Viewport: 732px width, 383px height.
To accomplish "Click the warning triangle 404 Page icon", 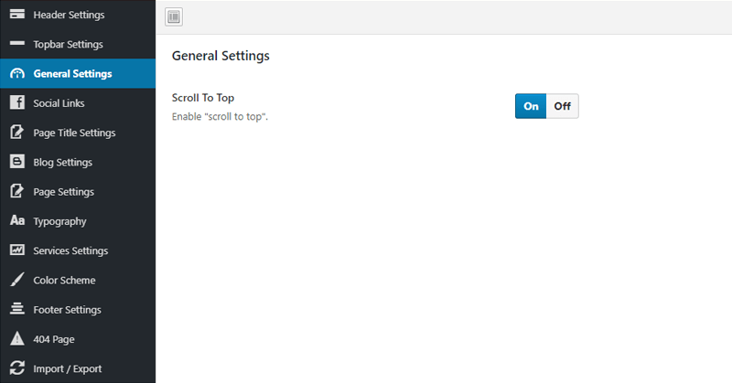I will 16,339.
